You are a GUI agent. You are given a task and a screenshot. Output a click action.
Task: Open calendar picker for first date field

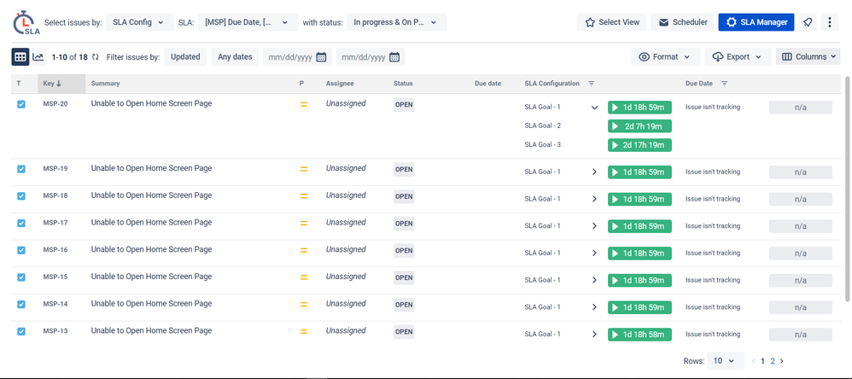click(321, 57)
